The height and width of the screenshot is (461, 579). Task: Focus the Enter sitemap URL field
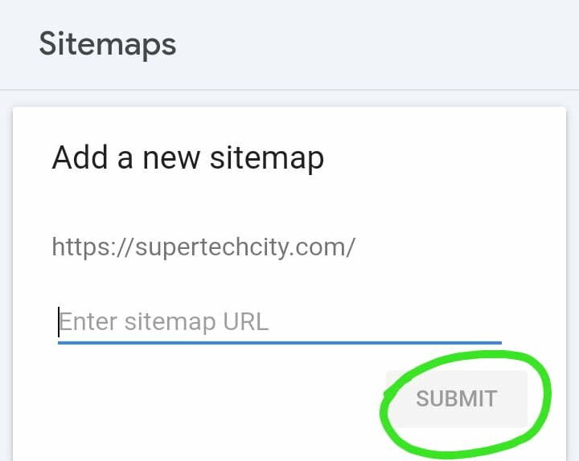coord(279,322)
